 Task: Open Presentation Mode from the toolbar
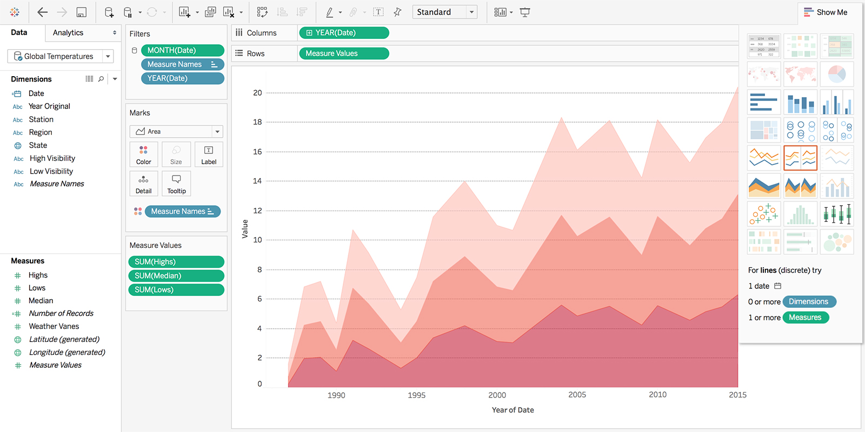[524, 12]
